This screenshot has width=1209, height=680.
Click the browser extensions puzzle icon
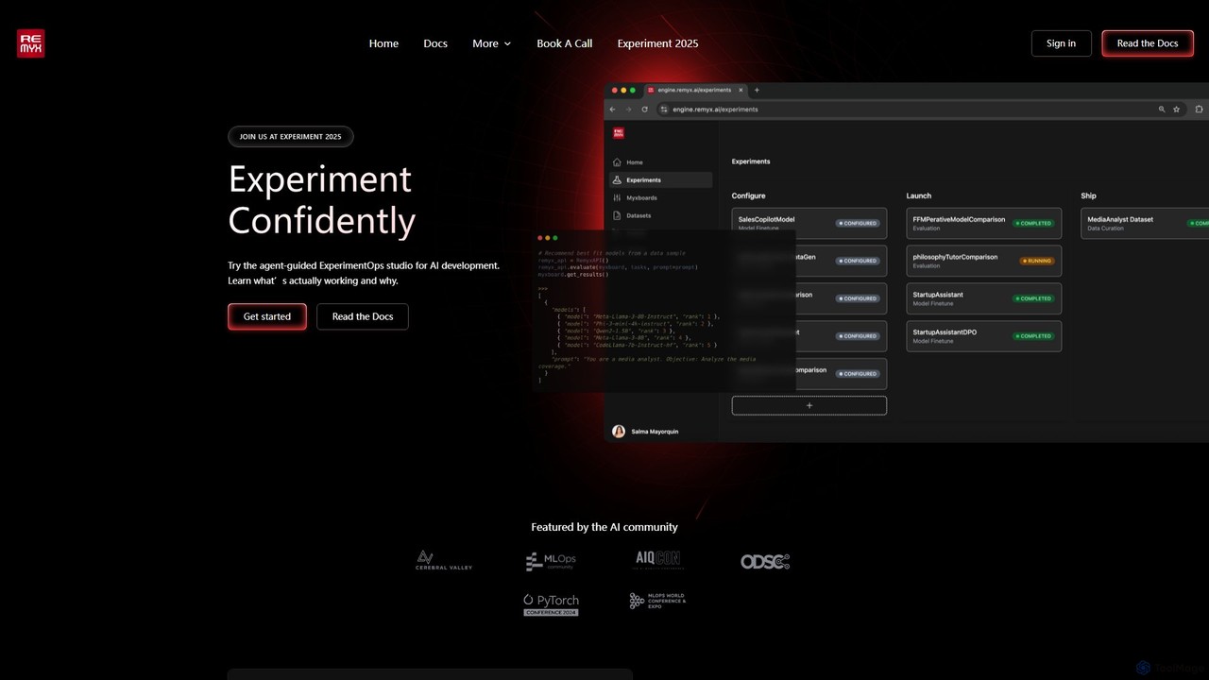pos(1200,110)
